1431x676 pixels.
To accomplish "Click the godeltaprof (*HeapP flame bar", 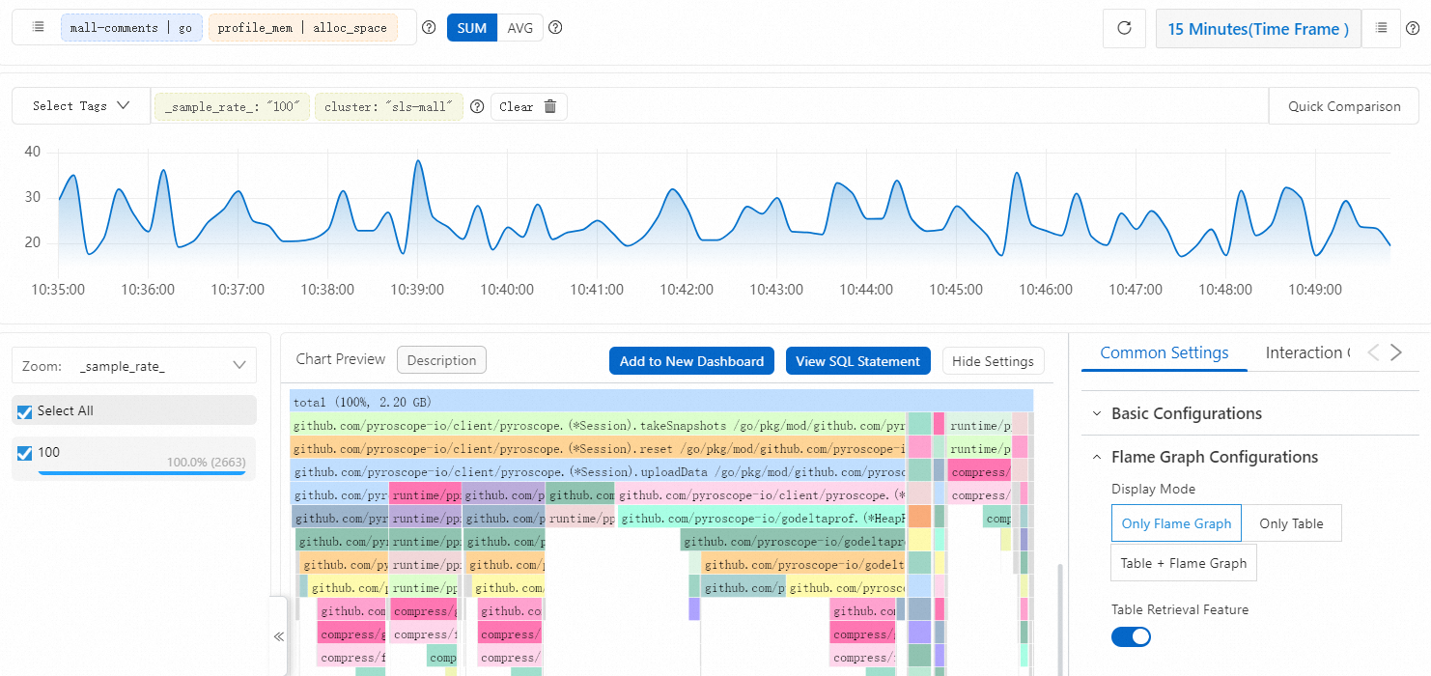I will (x=762, y=519).
